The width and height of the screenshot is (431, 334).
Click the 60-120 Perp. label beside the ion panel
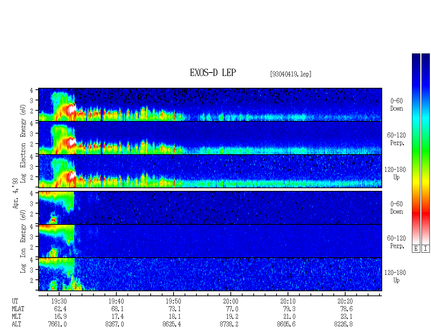pyautogui.click(x=396, y=242)
